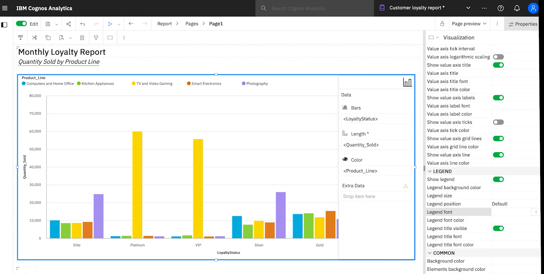Click the Legend background color field

tap(515, 187)
